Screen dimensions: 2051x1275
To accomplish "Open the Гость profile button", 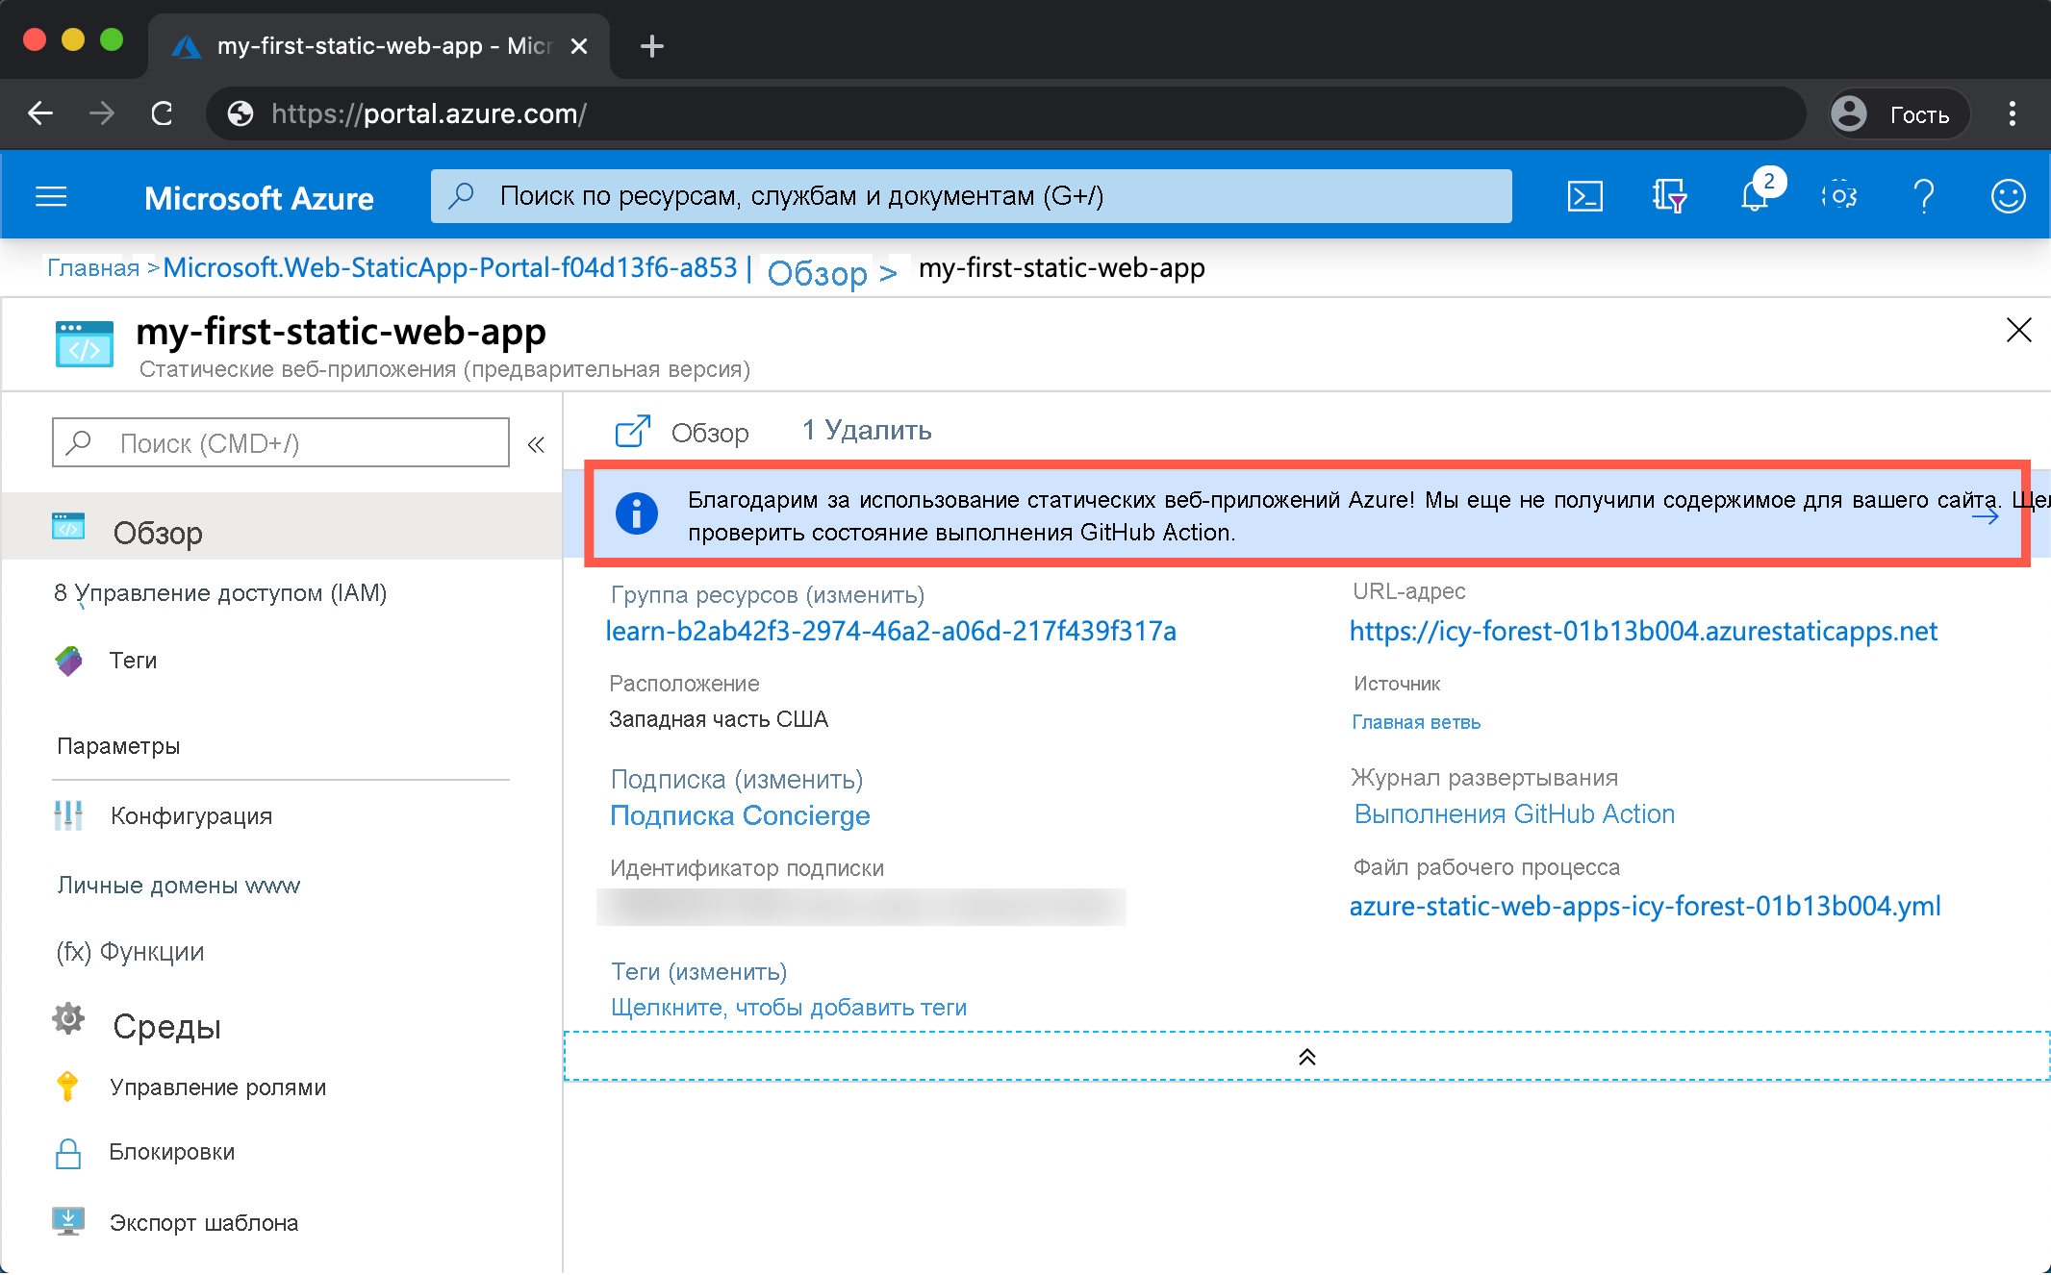I will coord(1899,114).
